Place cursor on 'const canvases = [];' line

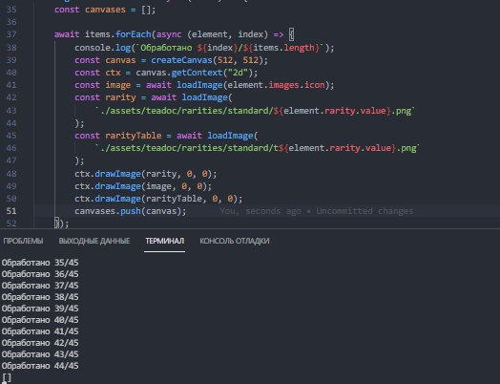click(105, 10)
